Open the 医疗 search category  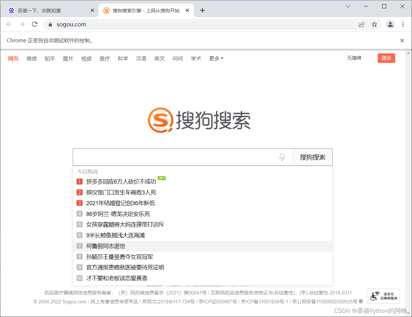[105, 58]
